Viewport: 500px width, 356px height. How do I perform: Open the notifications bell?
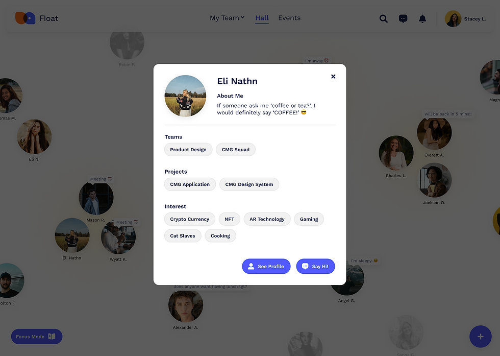422,19
